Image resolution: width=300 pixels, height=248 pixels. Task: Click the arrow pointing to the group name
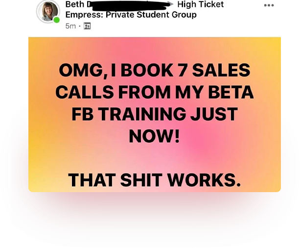(x=170, y=4)
